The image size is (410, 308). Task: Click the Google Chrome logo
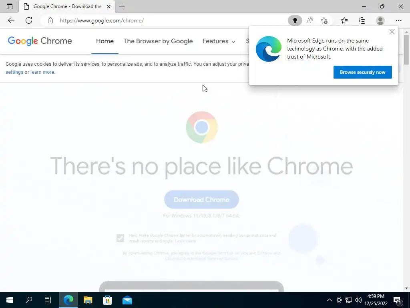click(40, 41)
